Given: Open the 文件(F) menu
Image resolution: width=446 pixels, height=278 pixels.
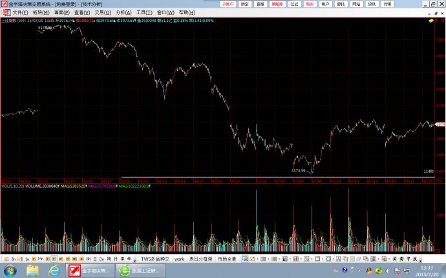Looking at the screenshot, I should (21, 12).
